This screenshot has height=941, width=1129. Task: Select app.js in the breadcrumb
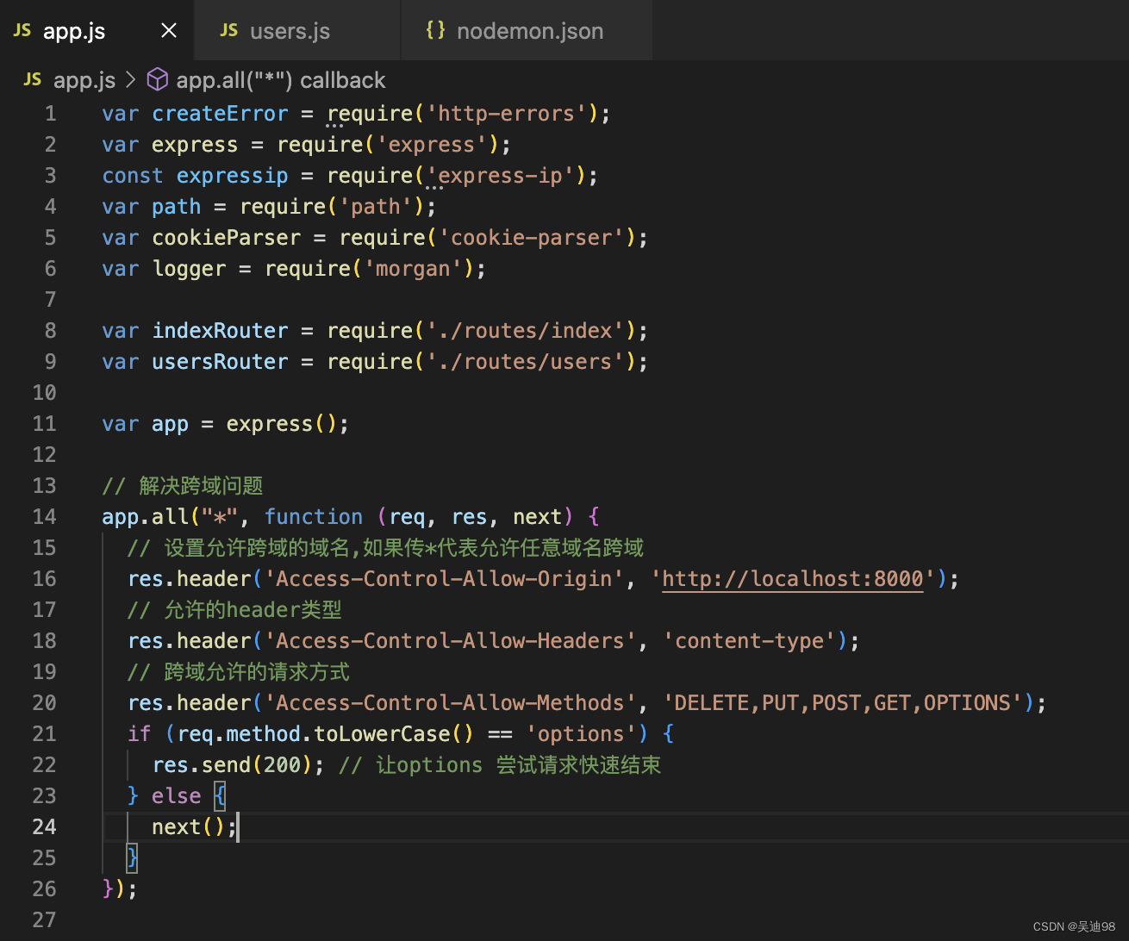click(x=84, y=80)
